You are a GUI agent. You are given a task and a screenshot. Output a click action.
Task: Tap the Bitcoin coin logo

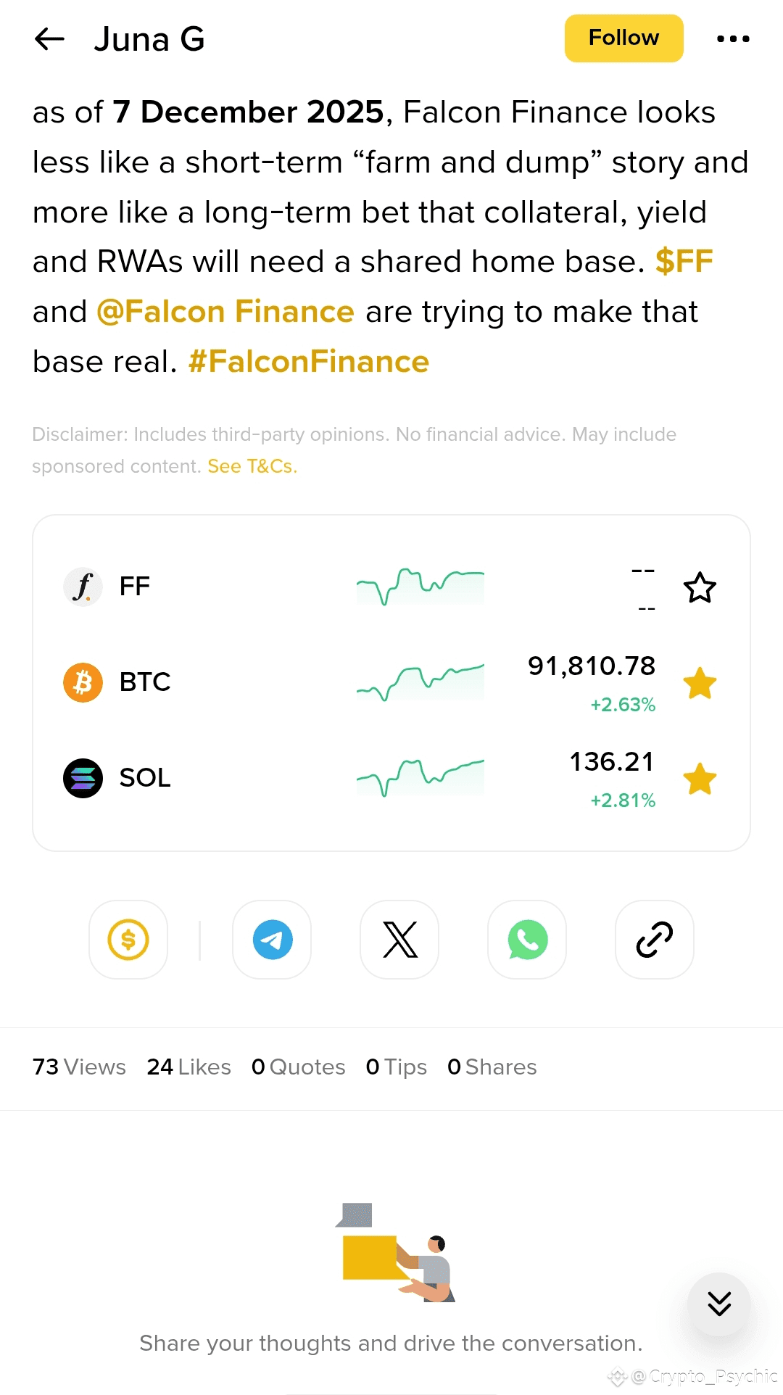click(x=83, y=682)
